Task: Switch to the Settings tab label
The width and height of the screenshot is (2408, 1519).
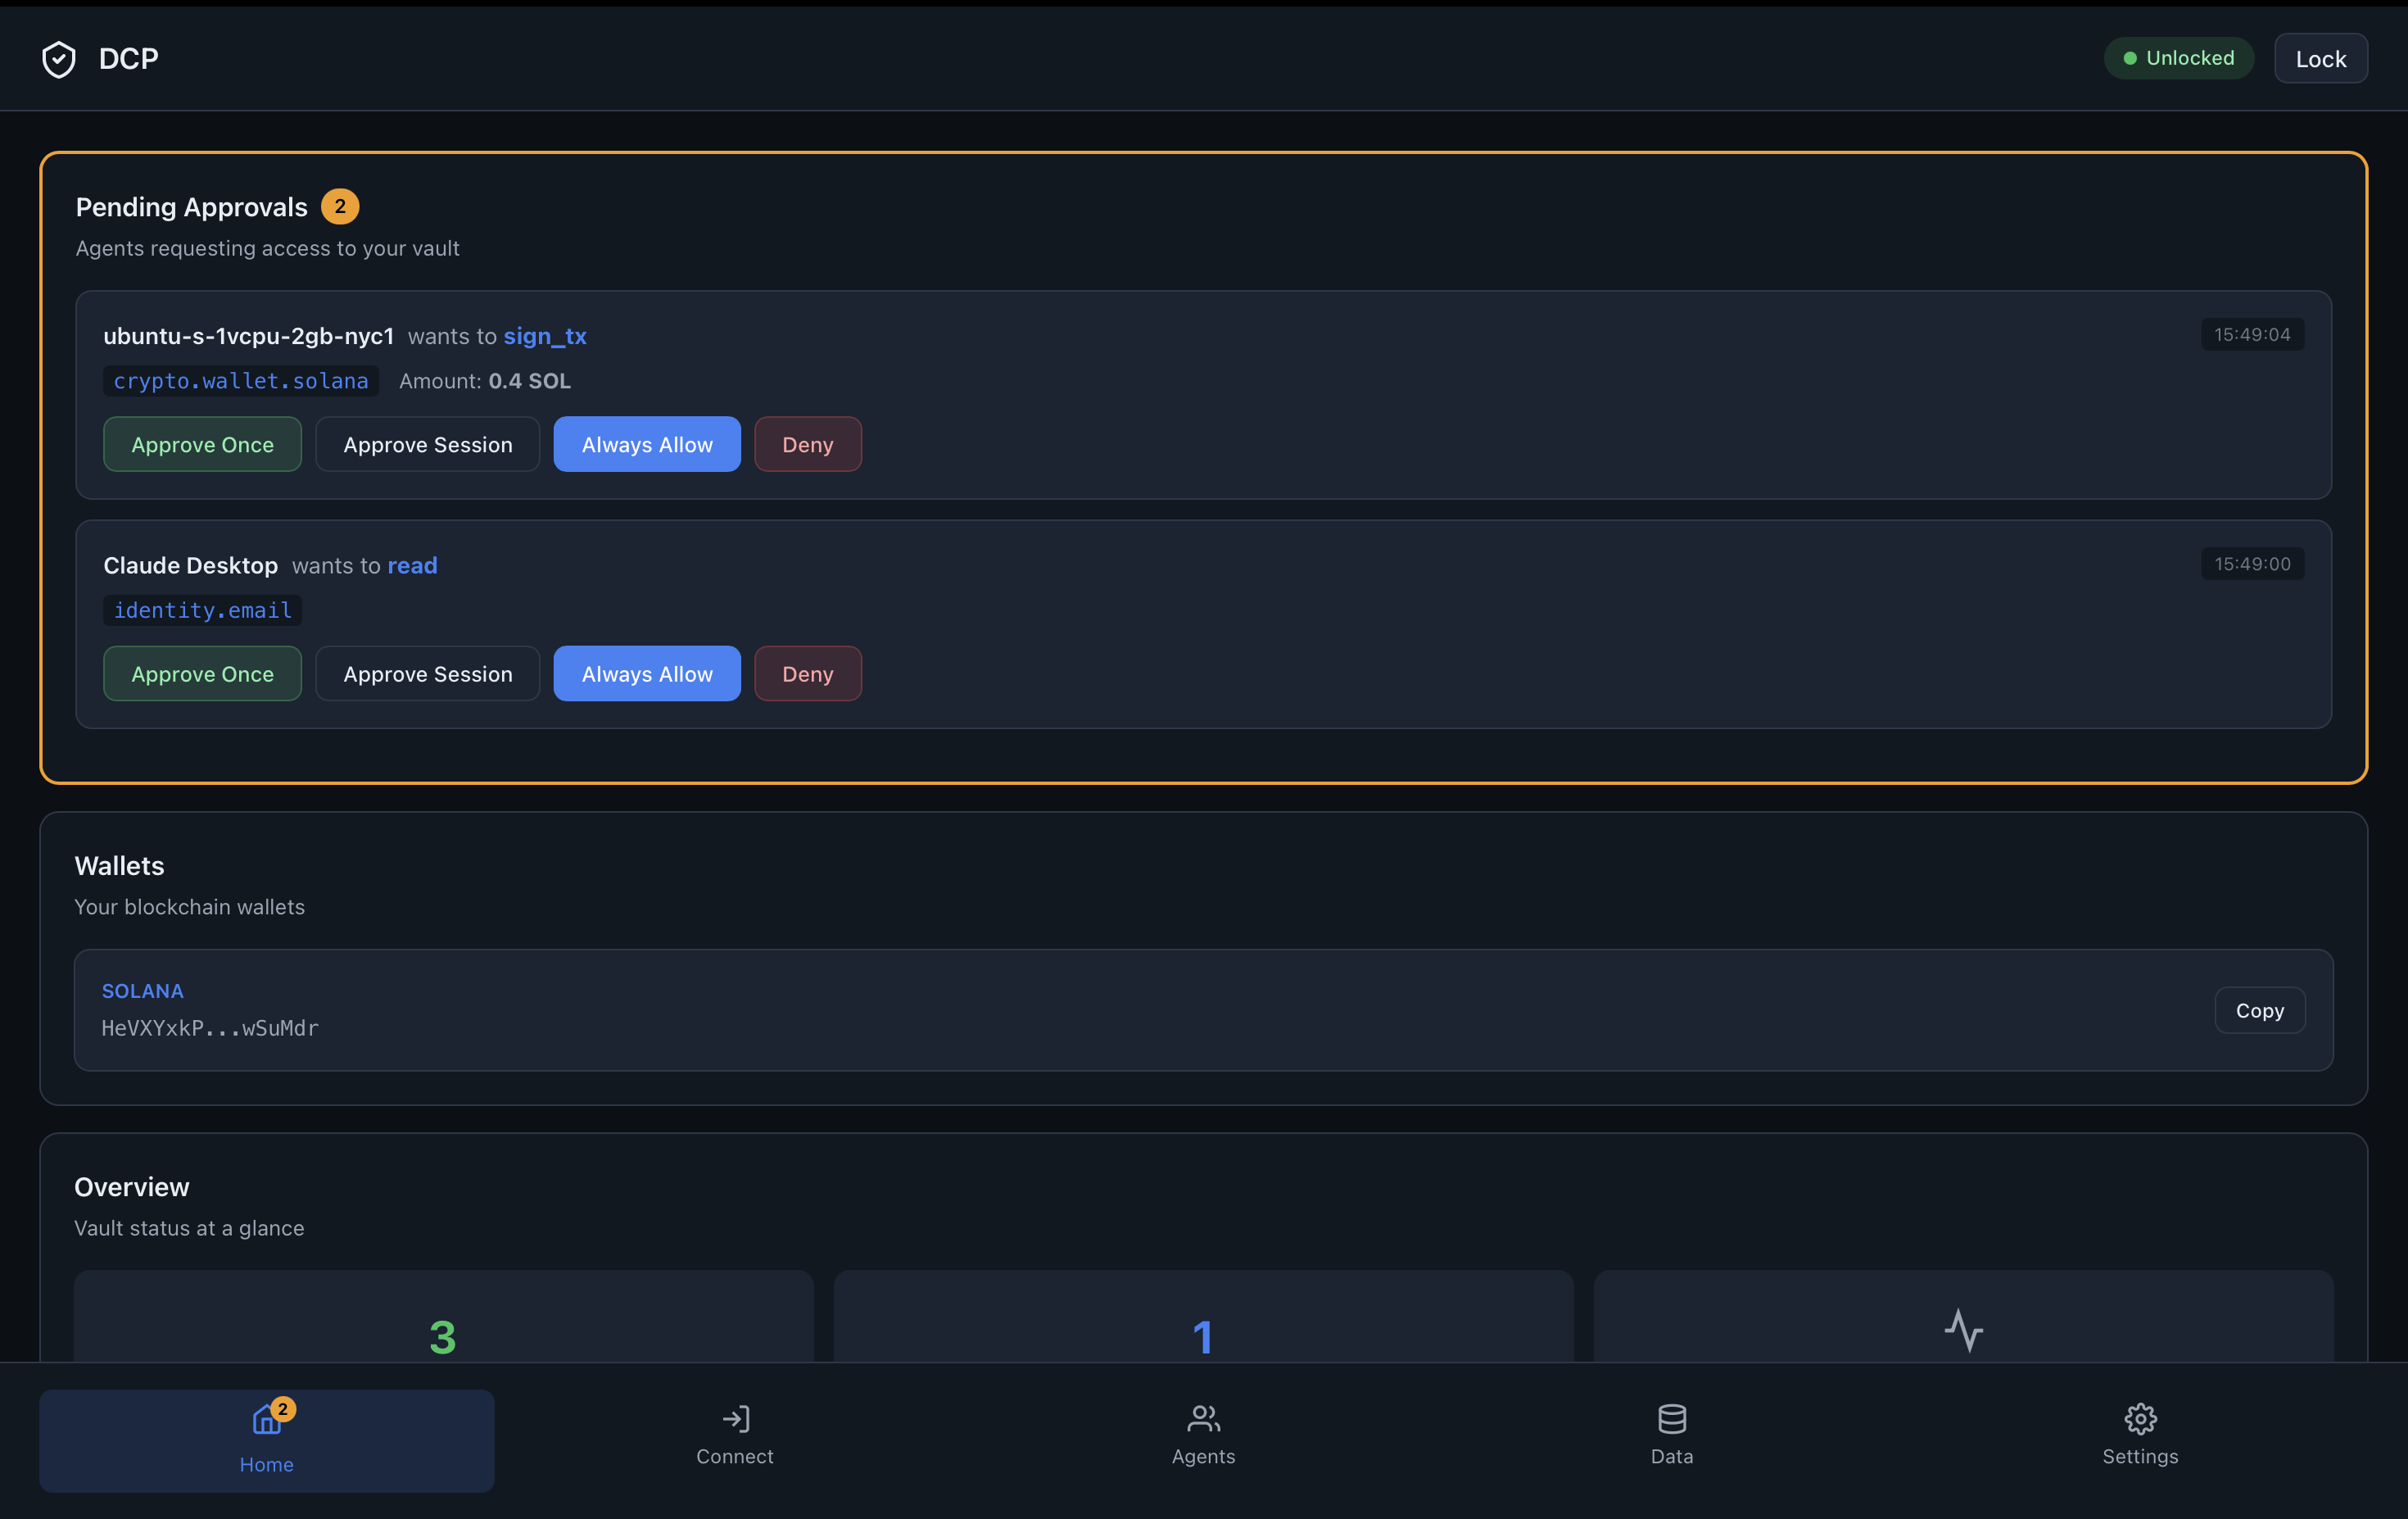Action: 2140,1457
